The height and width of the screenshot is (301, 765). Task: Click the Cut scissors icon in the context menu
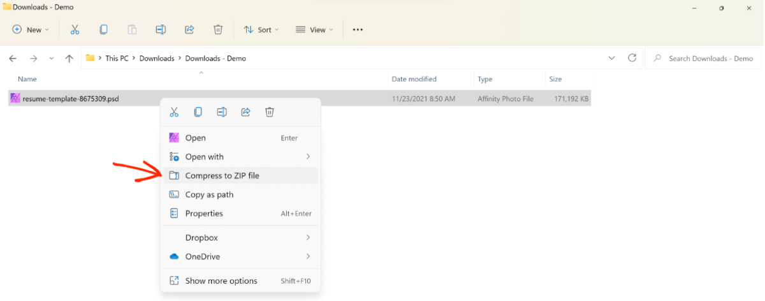pyautogui.click(x=174, y=112)
